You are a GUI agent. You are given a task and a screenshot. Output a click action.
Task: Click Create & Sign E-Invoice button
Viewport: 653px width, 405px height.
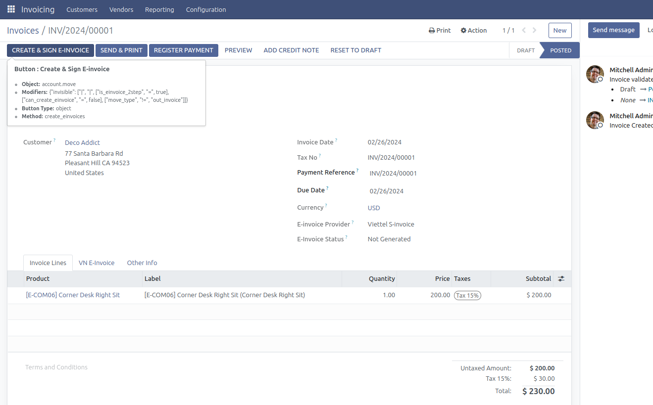coord(50,50)
